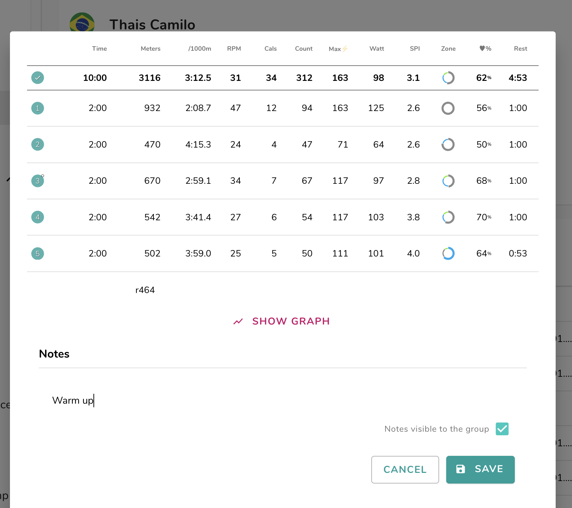Screen dimensions: 572x508
Task: Click the Watt column header
Action: point(377,49)
